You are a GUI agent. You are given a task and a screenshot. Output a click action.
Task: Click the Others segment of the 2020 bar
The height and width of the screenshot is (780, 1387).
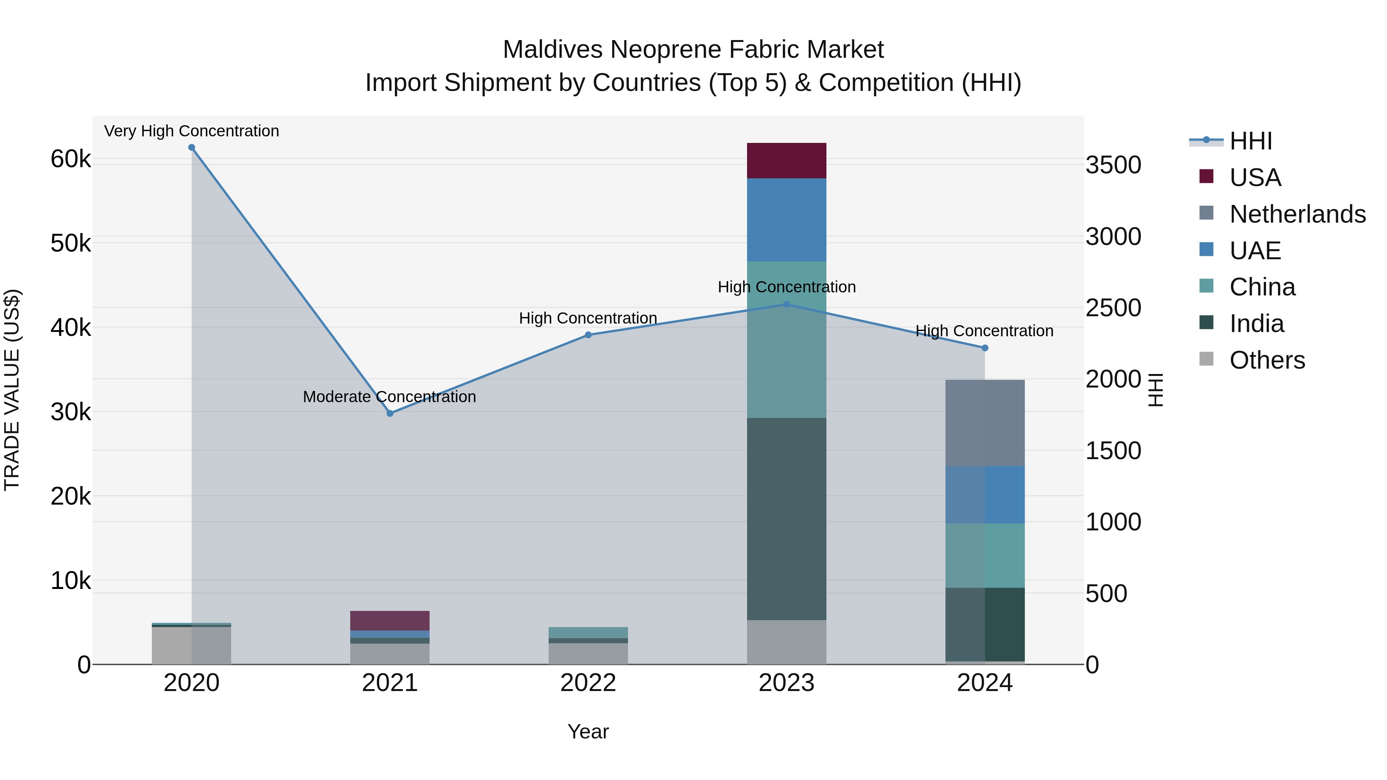[192, 646]
